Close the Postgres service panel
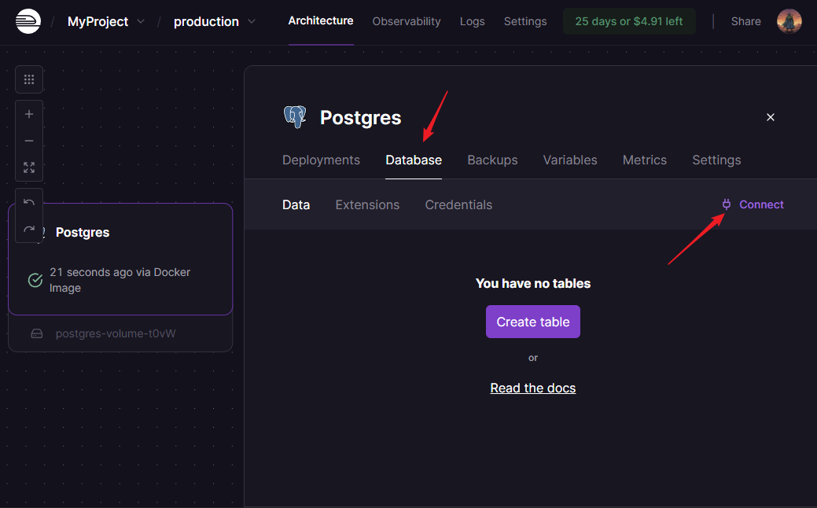The height and width of the screenshot is (508, 817). 771,117
